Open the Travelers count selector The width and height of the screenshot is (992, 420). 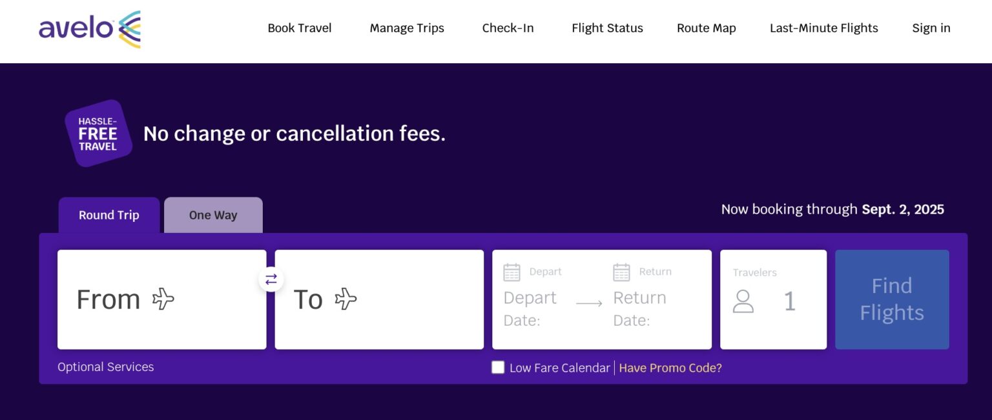point(773,299)
